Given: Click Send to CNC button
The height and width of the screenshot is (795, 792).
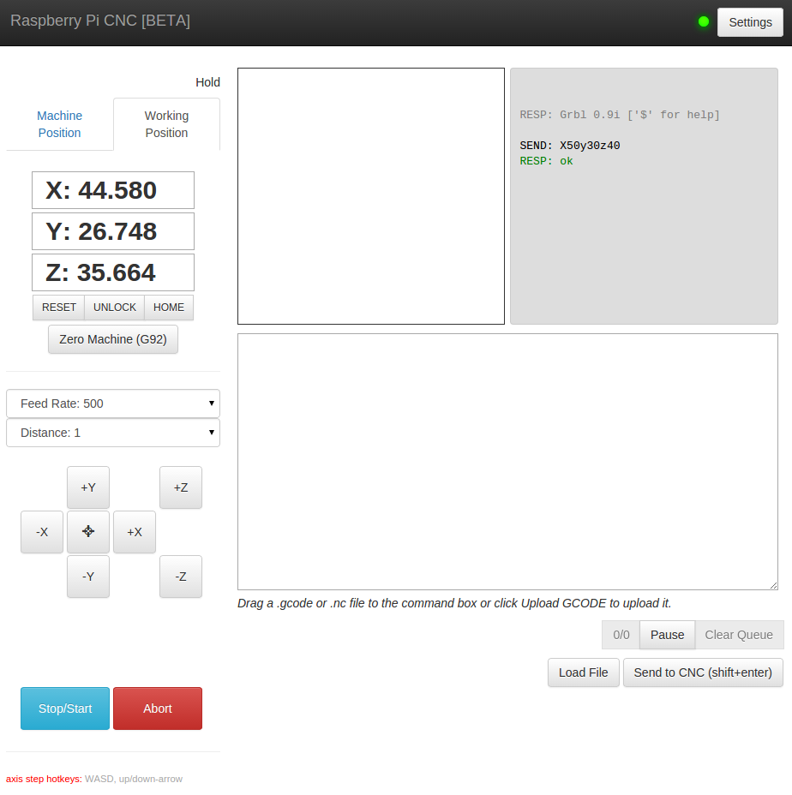Looking at the screenshot, I should [x=703, y=672].
